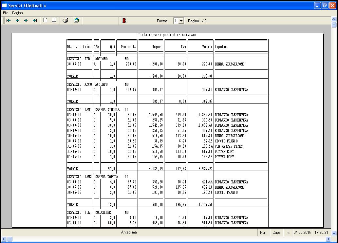Click CICCIO FRANCO in the 37,19 row
Screen dimensions: 338x243
(x=226, y=141)
